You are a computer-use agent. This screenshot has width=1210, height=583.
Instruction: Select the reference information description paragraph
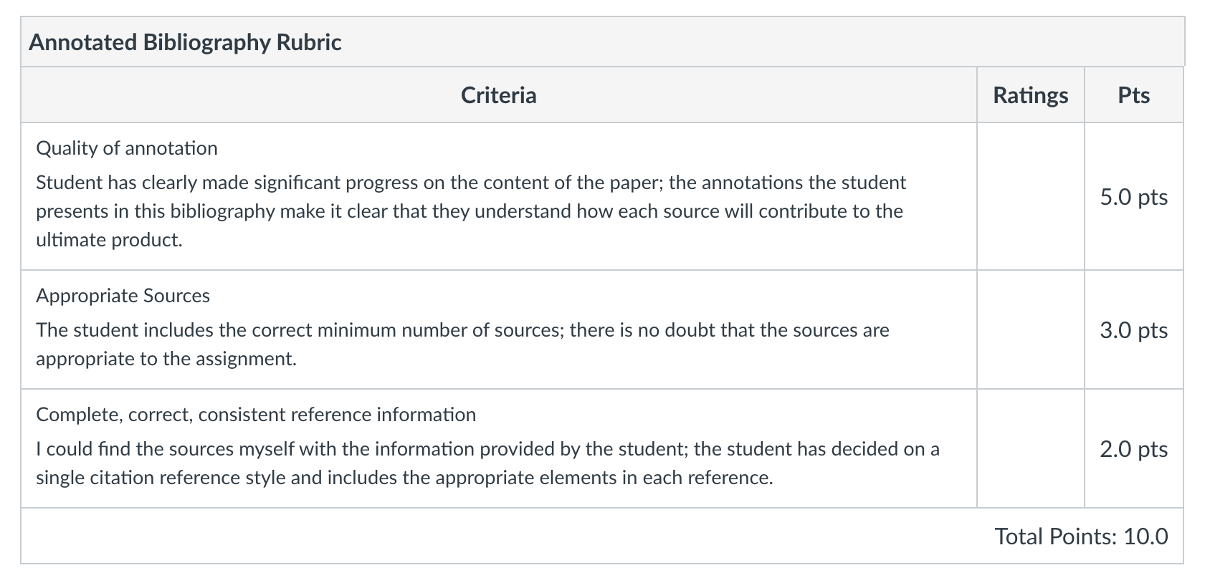point(487,463)
